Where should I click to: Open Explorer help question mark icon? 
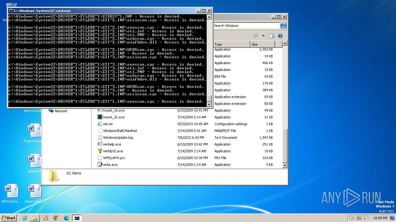[x=280, y=36]
